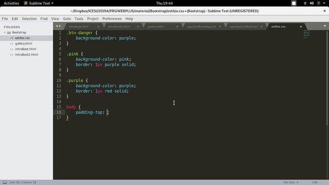Screen dimensions: 329x185
Task: Open the volume icon in the system tray
Action: pos(312,3)
